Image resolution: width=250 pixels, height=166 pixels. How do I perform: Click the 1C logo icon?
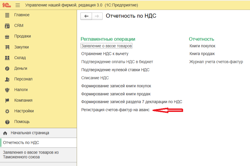point(7,5)
